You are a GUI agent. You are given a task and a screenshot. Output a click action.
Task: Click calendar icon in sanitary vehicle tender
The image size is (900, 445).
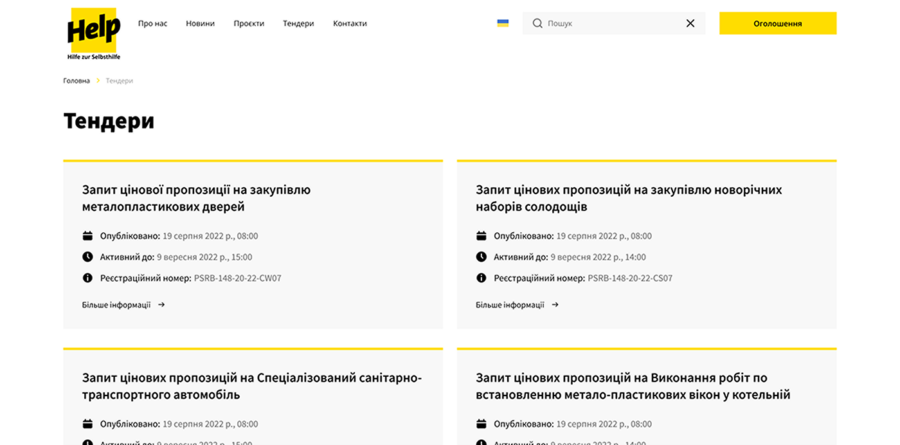pos(87,424)
